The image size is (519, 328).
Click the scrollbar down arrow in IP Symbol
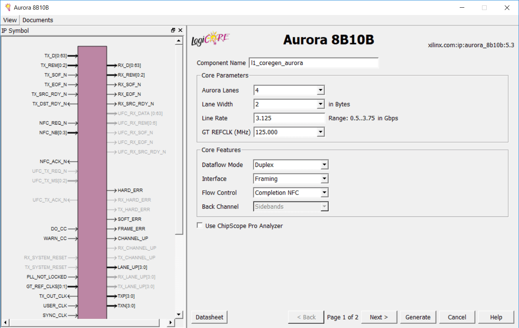click(179, 315)
